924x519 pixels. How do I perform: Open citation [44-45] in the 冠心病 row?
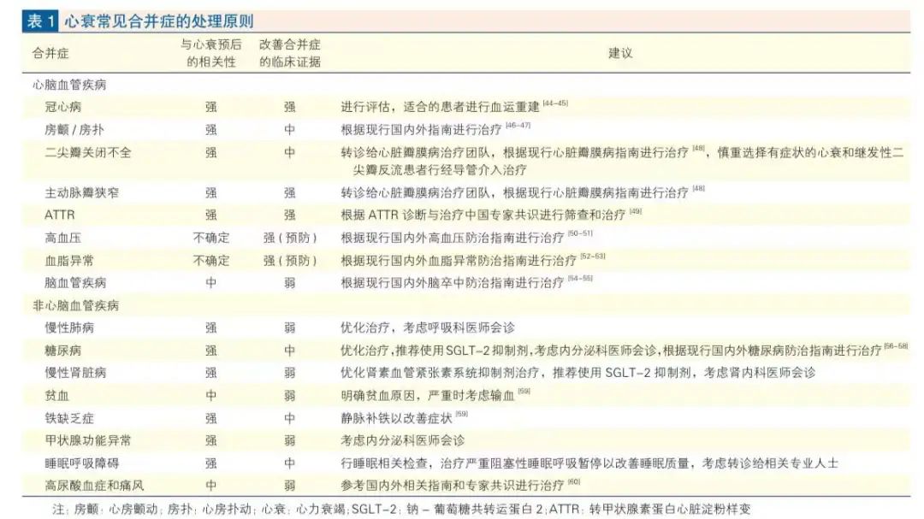tap(554, 104)
